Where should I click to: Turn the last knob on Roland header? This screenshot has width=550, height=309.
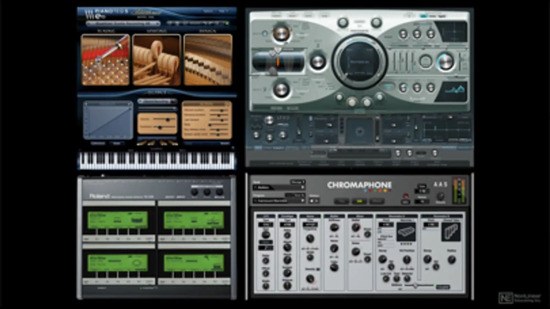[219, 192]
